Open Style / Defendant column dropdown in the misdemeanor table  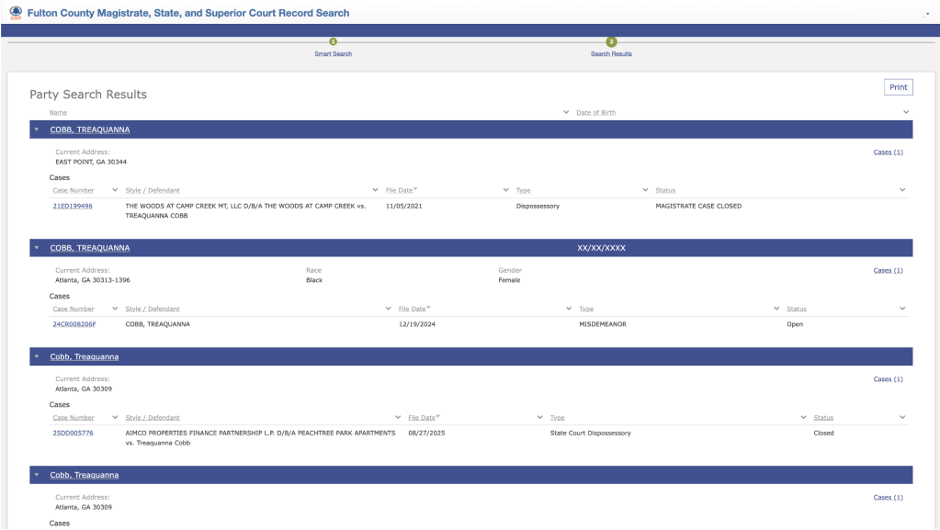click(389, 309)
